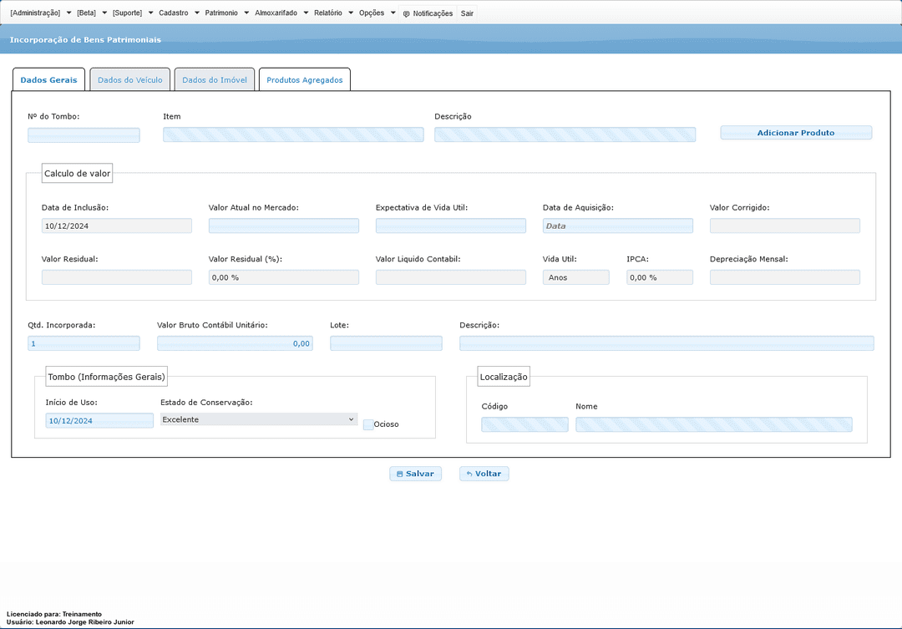The width and height of the screenshot is (902, 629).
Task: Click the Calculo de valor legend
Action: (x=77, y=173)
